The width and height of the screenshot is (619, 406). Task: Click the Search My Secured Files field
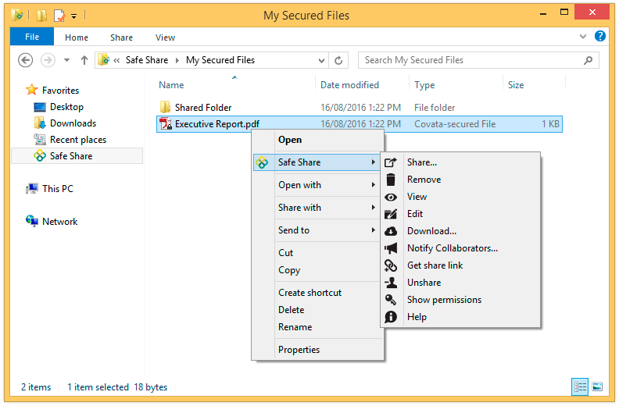click(478, 60)
